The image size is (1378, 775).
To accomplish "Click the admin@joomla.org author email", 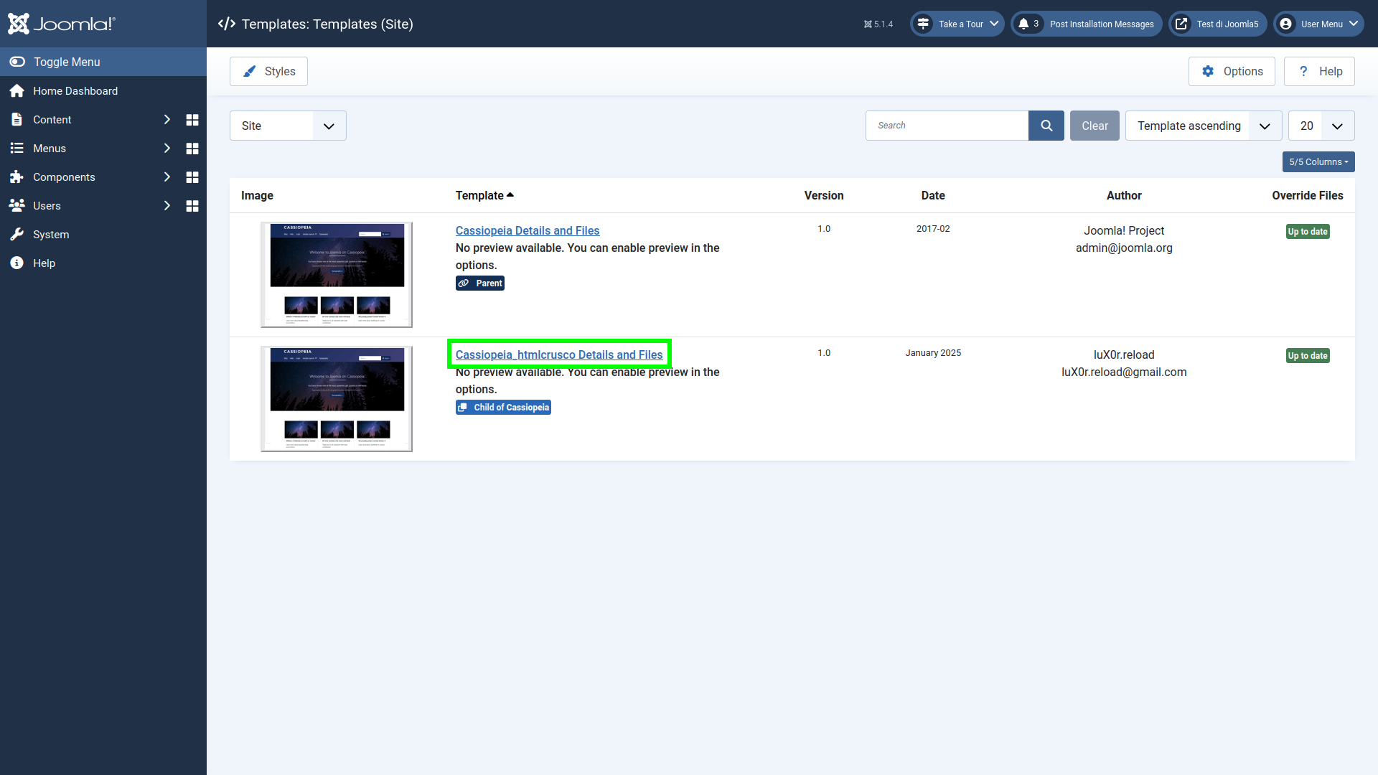I will tap(1124, 248).
